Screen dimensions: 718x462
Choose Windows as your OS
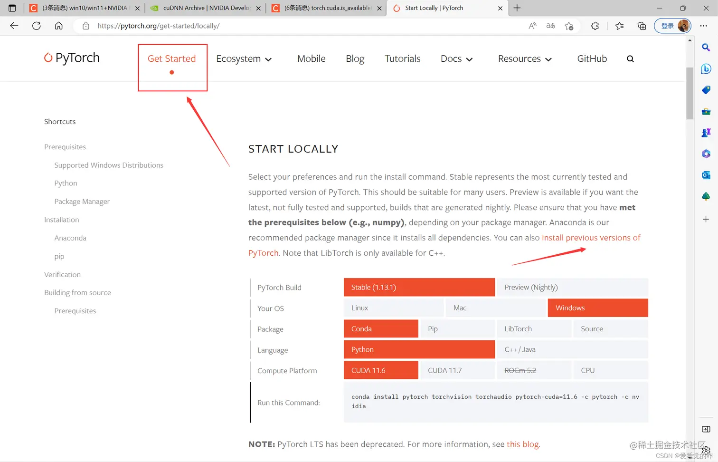tap(598, 308)
